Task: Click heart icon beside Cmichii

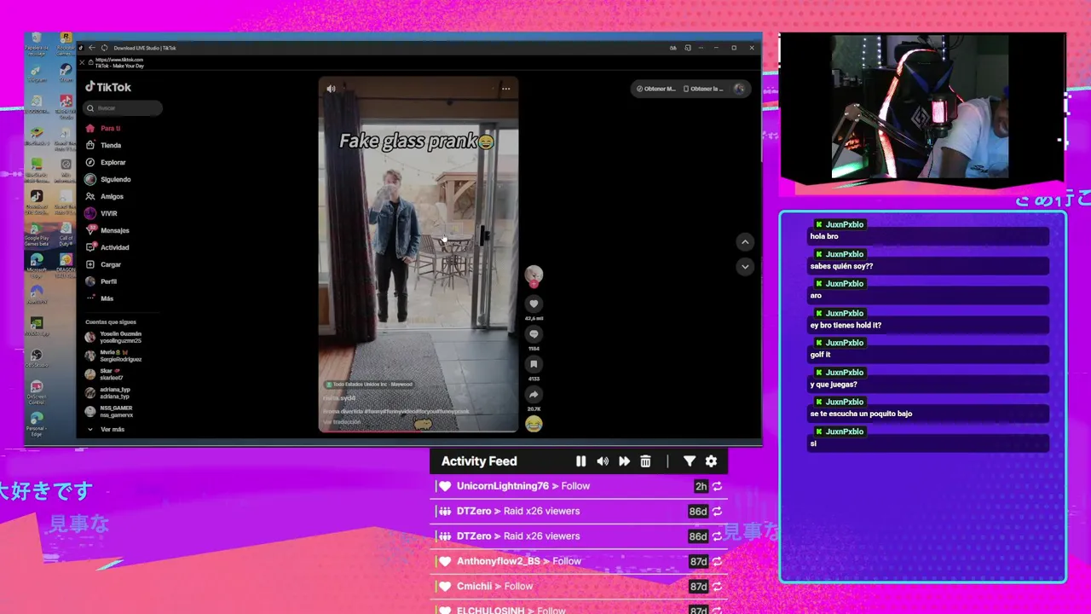Action: 445,587
